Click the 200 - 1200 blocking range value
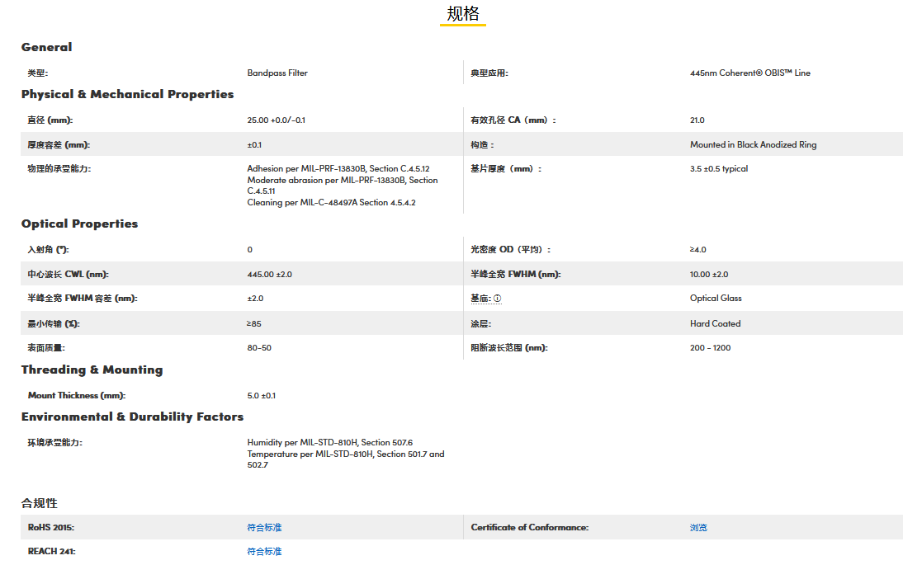The width and height of the screenshot is (903, 565). coord(710,347)
